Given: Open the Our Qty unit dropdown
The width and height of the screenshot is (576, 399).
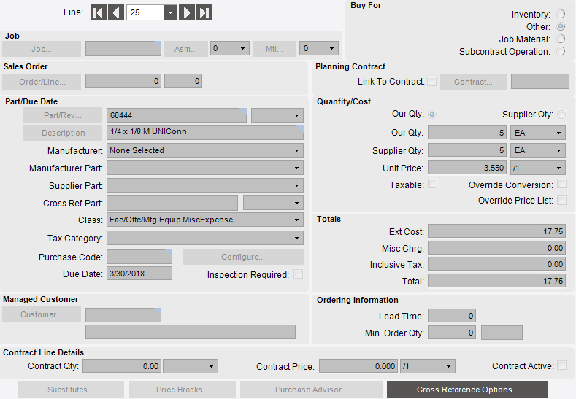Looking at the screenshot, I should coord(558,133).
